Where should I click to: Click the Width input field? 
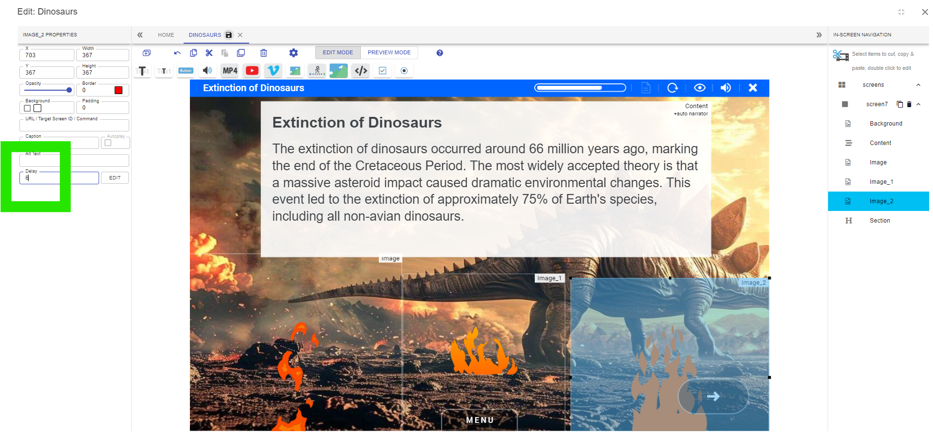coord(102,55)
